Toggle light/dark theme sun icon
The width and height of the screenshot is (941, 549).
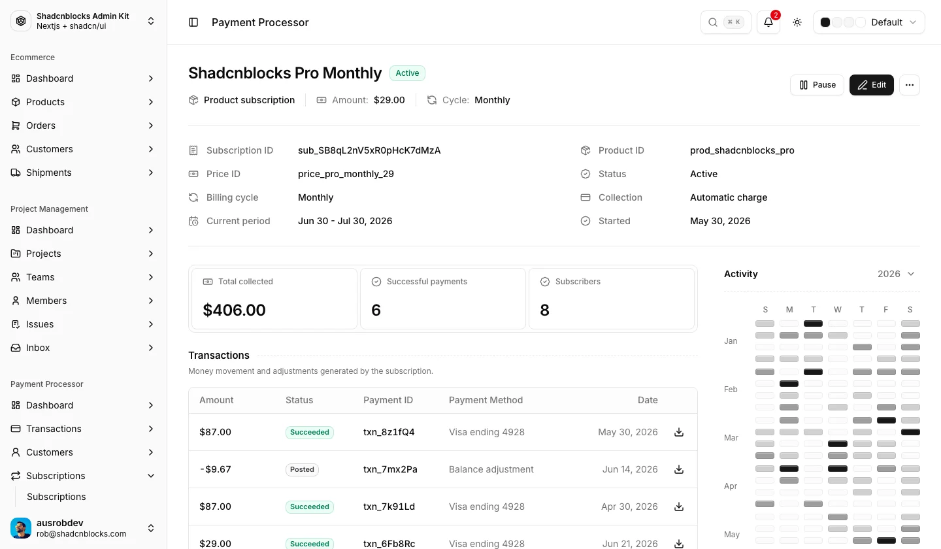(x=797, y=22)
